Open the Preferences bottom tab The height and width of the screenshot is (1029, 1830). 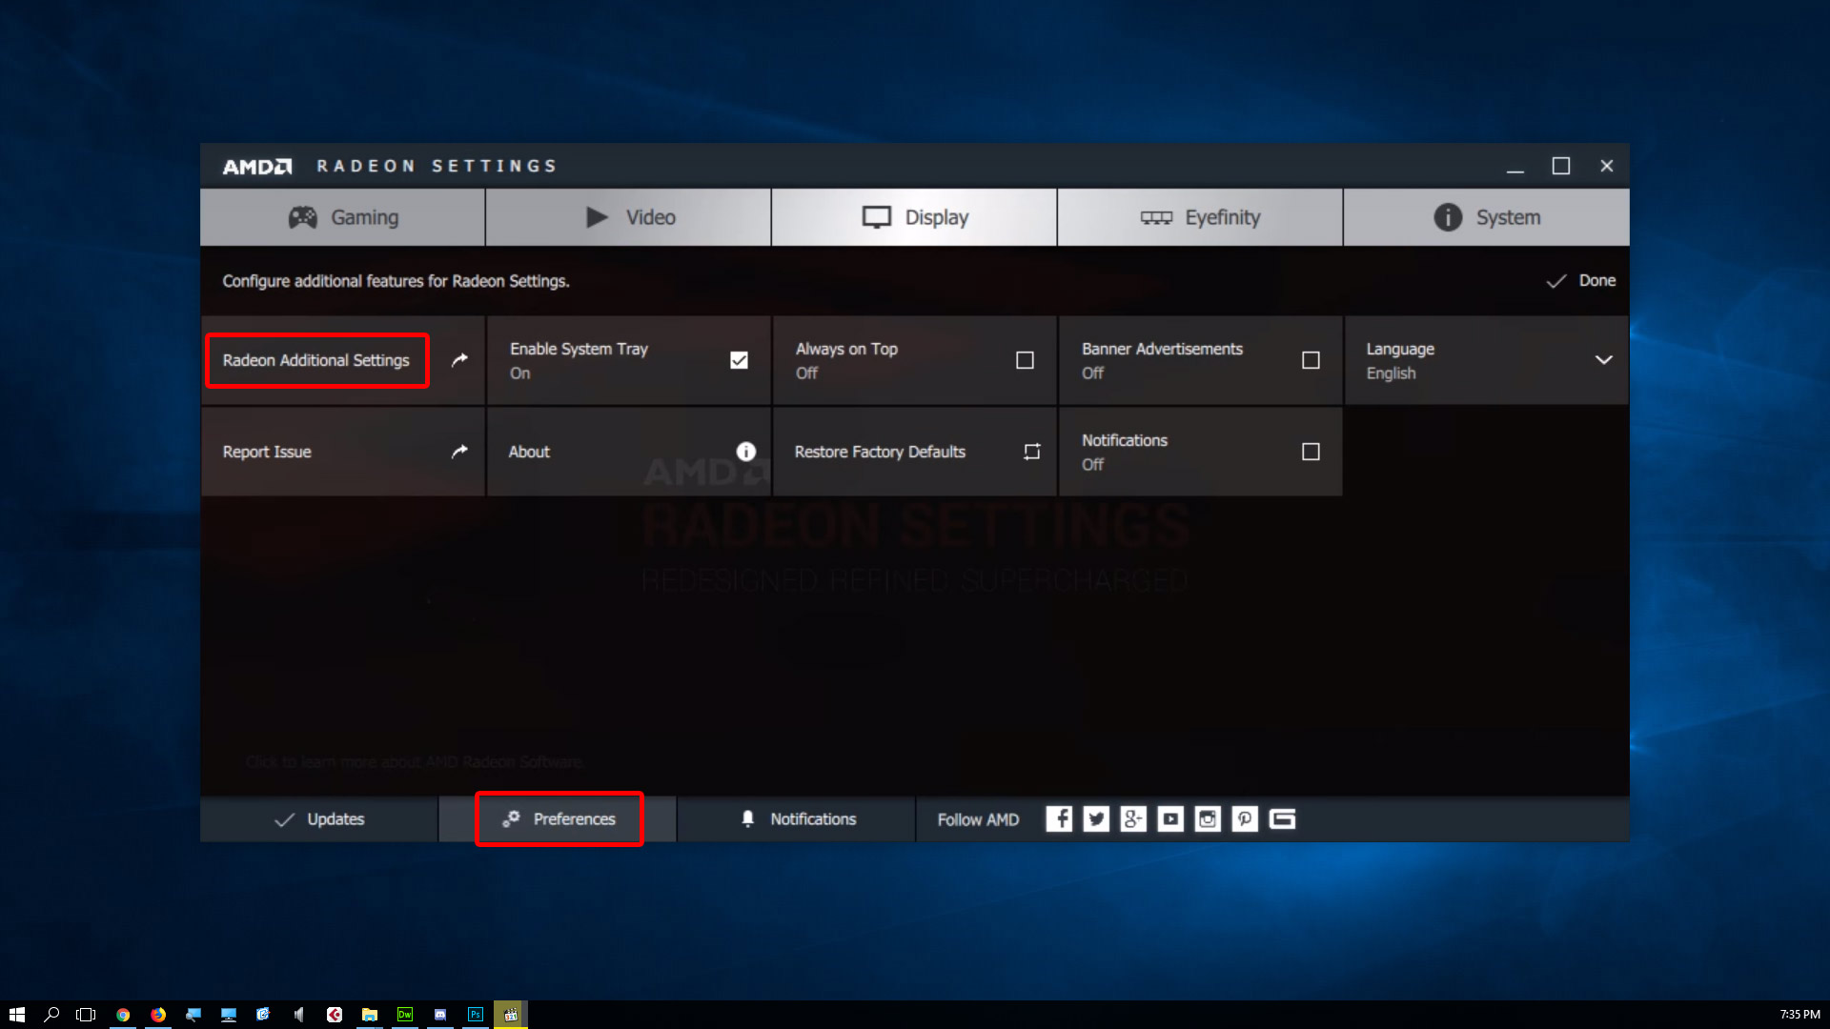(x=559, y=819)
